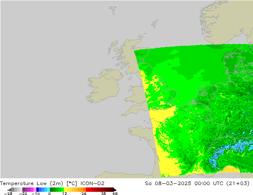253x195 pixels.
Task: Click the '0' legend label
Action: (x=49, y=193)
